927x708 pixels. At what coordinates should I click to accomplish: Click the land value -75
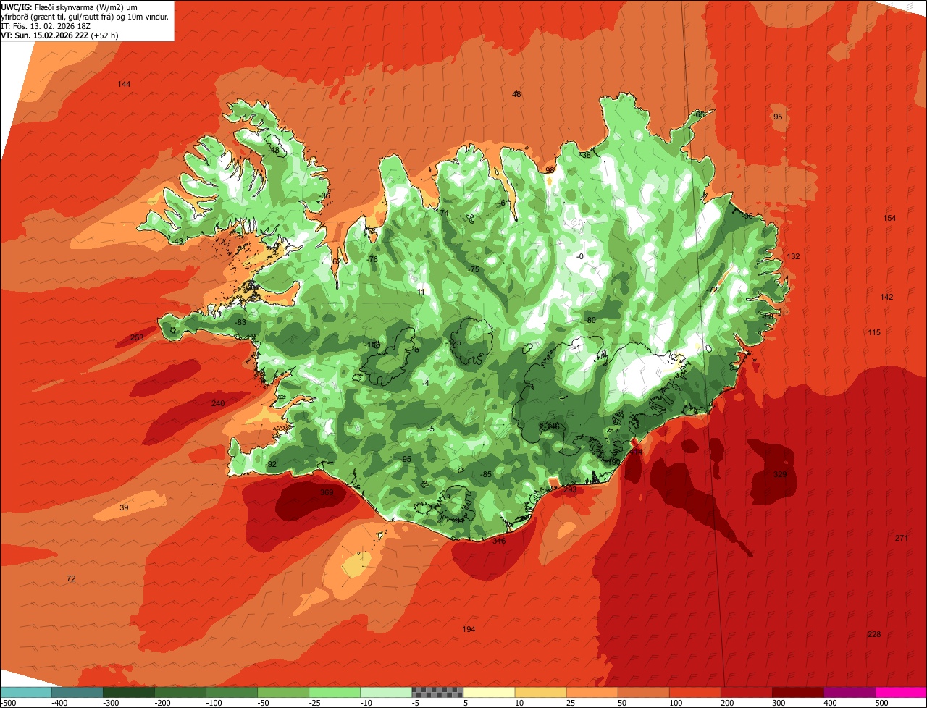tap(474, 270)
